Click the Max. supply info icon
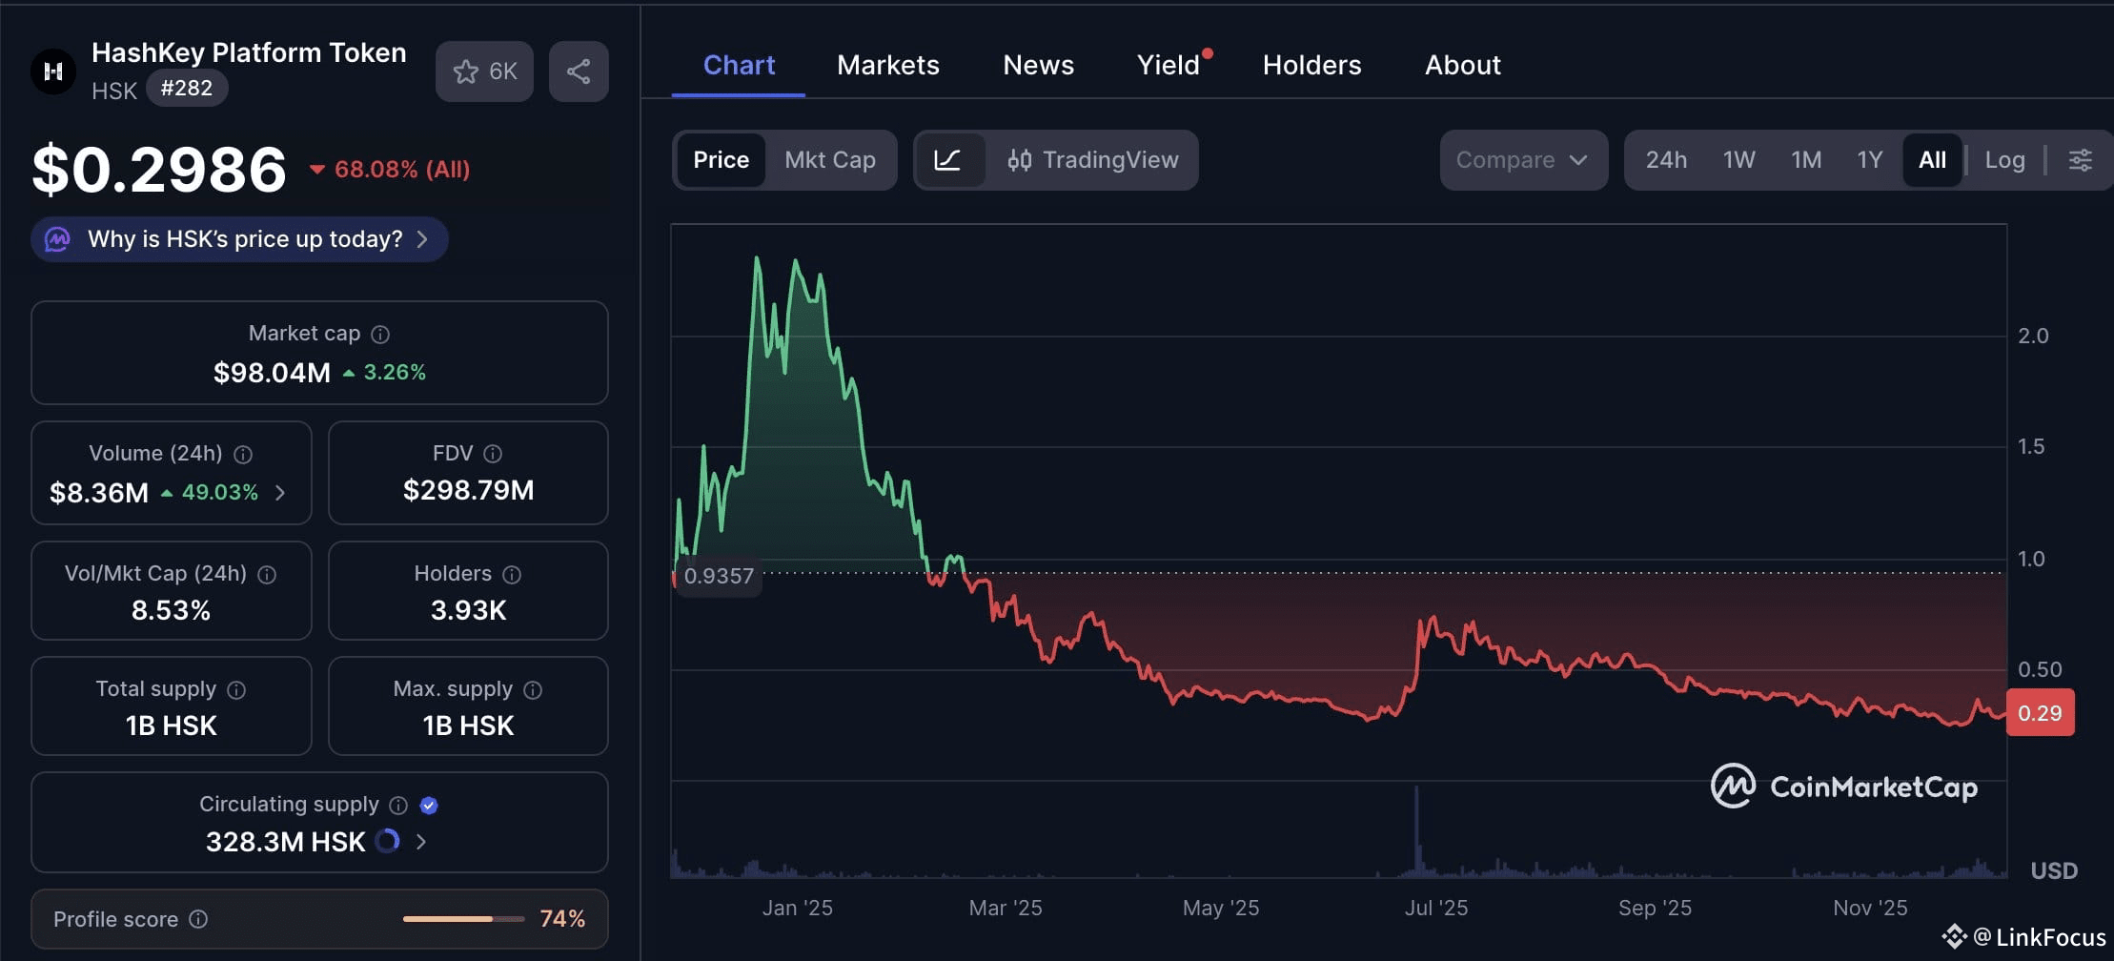The width and height of the screenshot is (2114, 961). point(533,690)
